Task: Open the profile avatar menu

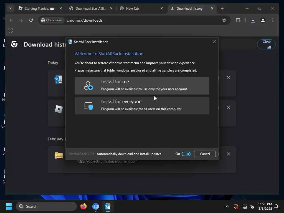Action: coord(263,20)
